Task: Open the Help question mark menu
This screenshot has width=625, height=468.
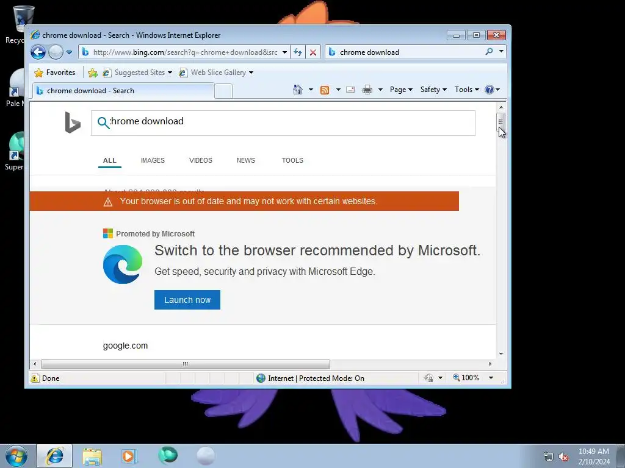Action: (493, 90)
